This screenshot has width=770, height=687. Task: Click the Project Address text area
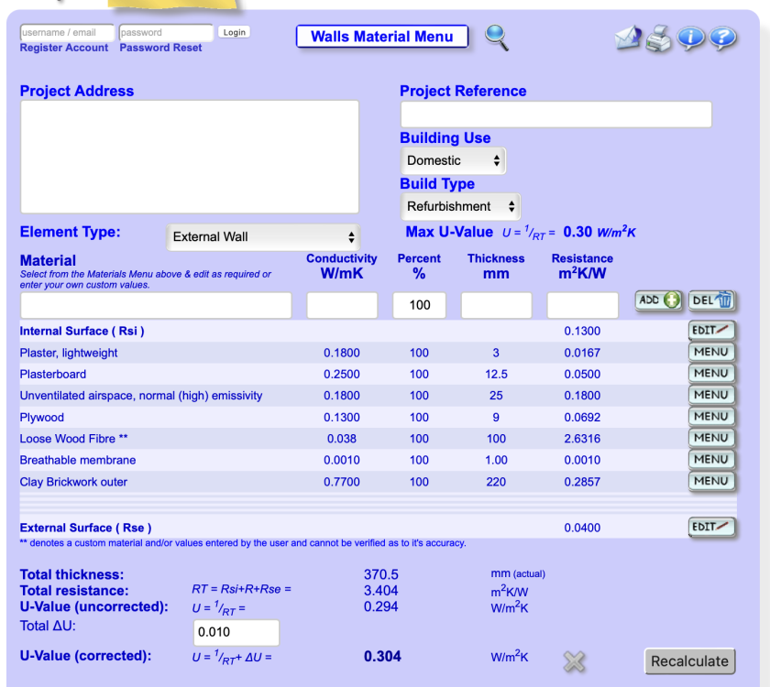click(x=190, y=157)
